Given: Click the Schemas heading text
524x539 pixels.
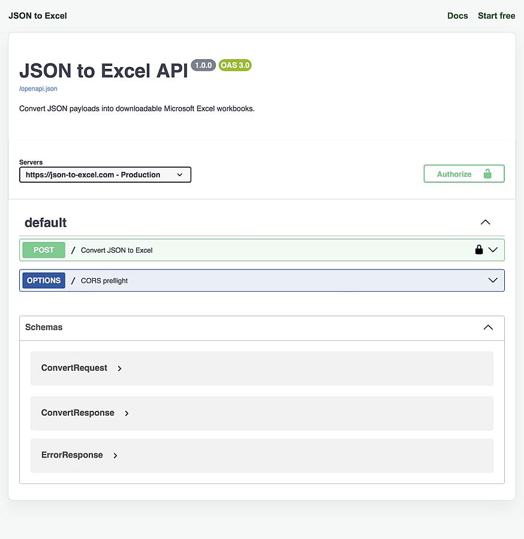Looking at the screenshot, I should tap(44, 327).
